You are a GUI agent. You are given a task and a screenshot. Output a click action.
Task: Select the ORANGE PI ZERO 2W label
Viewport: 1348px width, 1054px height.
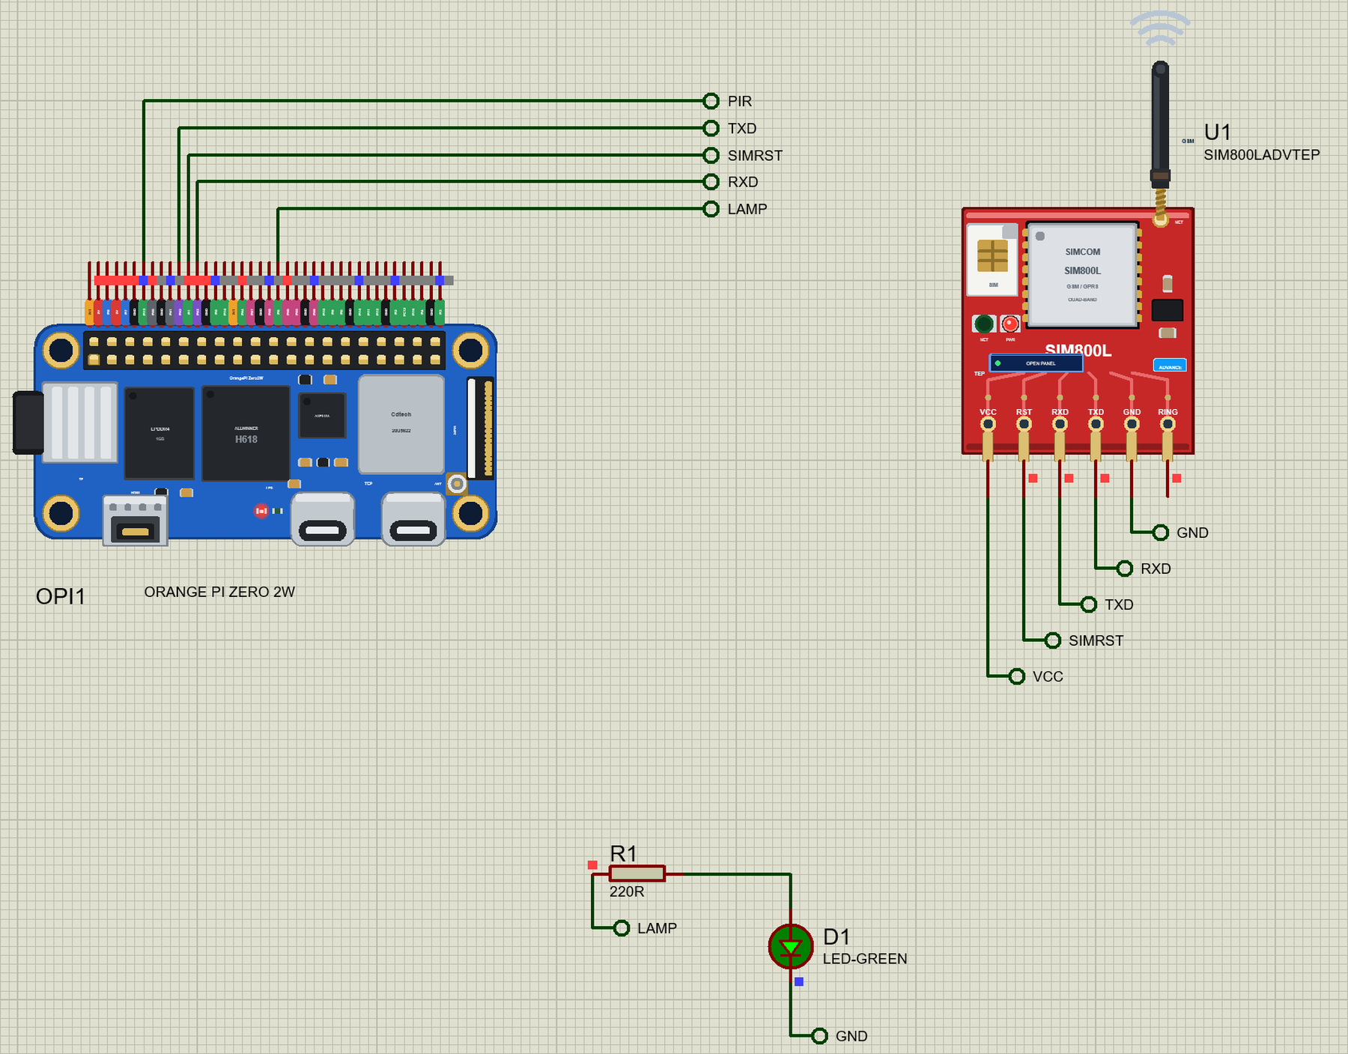tap(219, 592)
